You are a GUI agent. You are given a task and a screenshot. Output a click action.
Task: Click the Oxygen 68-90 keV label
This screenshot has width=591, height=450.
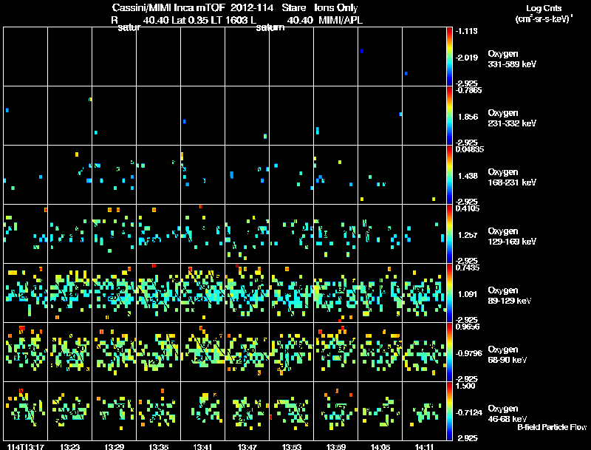[508, 355]
